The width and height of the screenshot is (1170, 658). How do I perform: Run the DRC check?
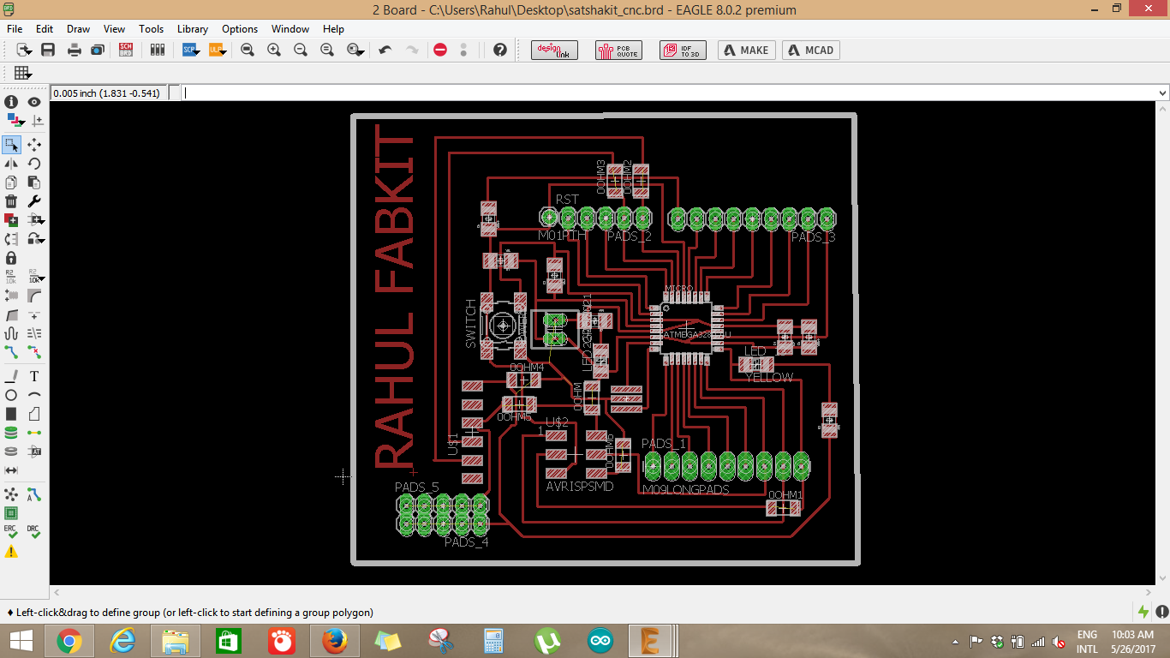tap(34, 532)
